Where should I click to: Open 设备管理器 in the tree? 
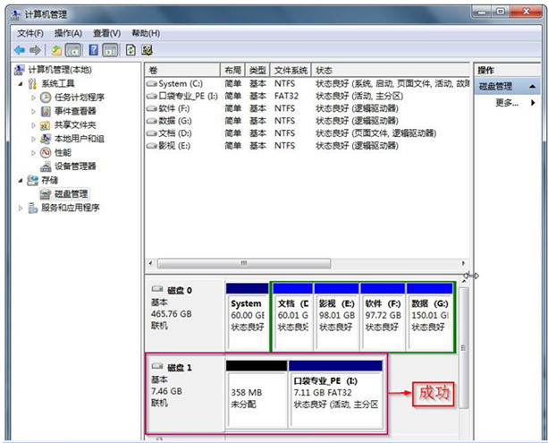[x=75, y=166]
